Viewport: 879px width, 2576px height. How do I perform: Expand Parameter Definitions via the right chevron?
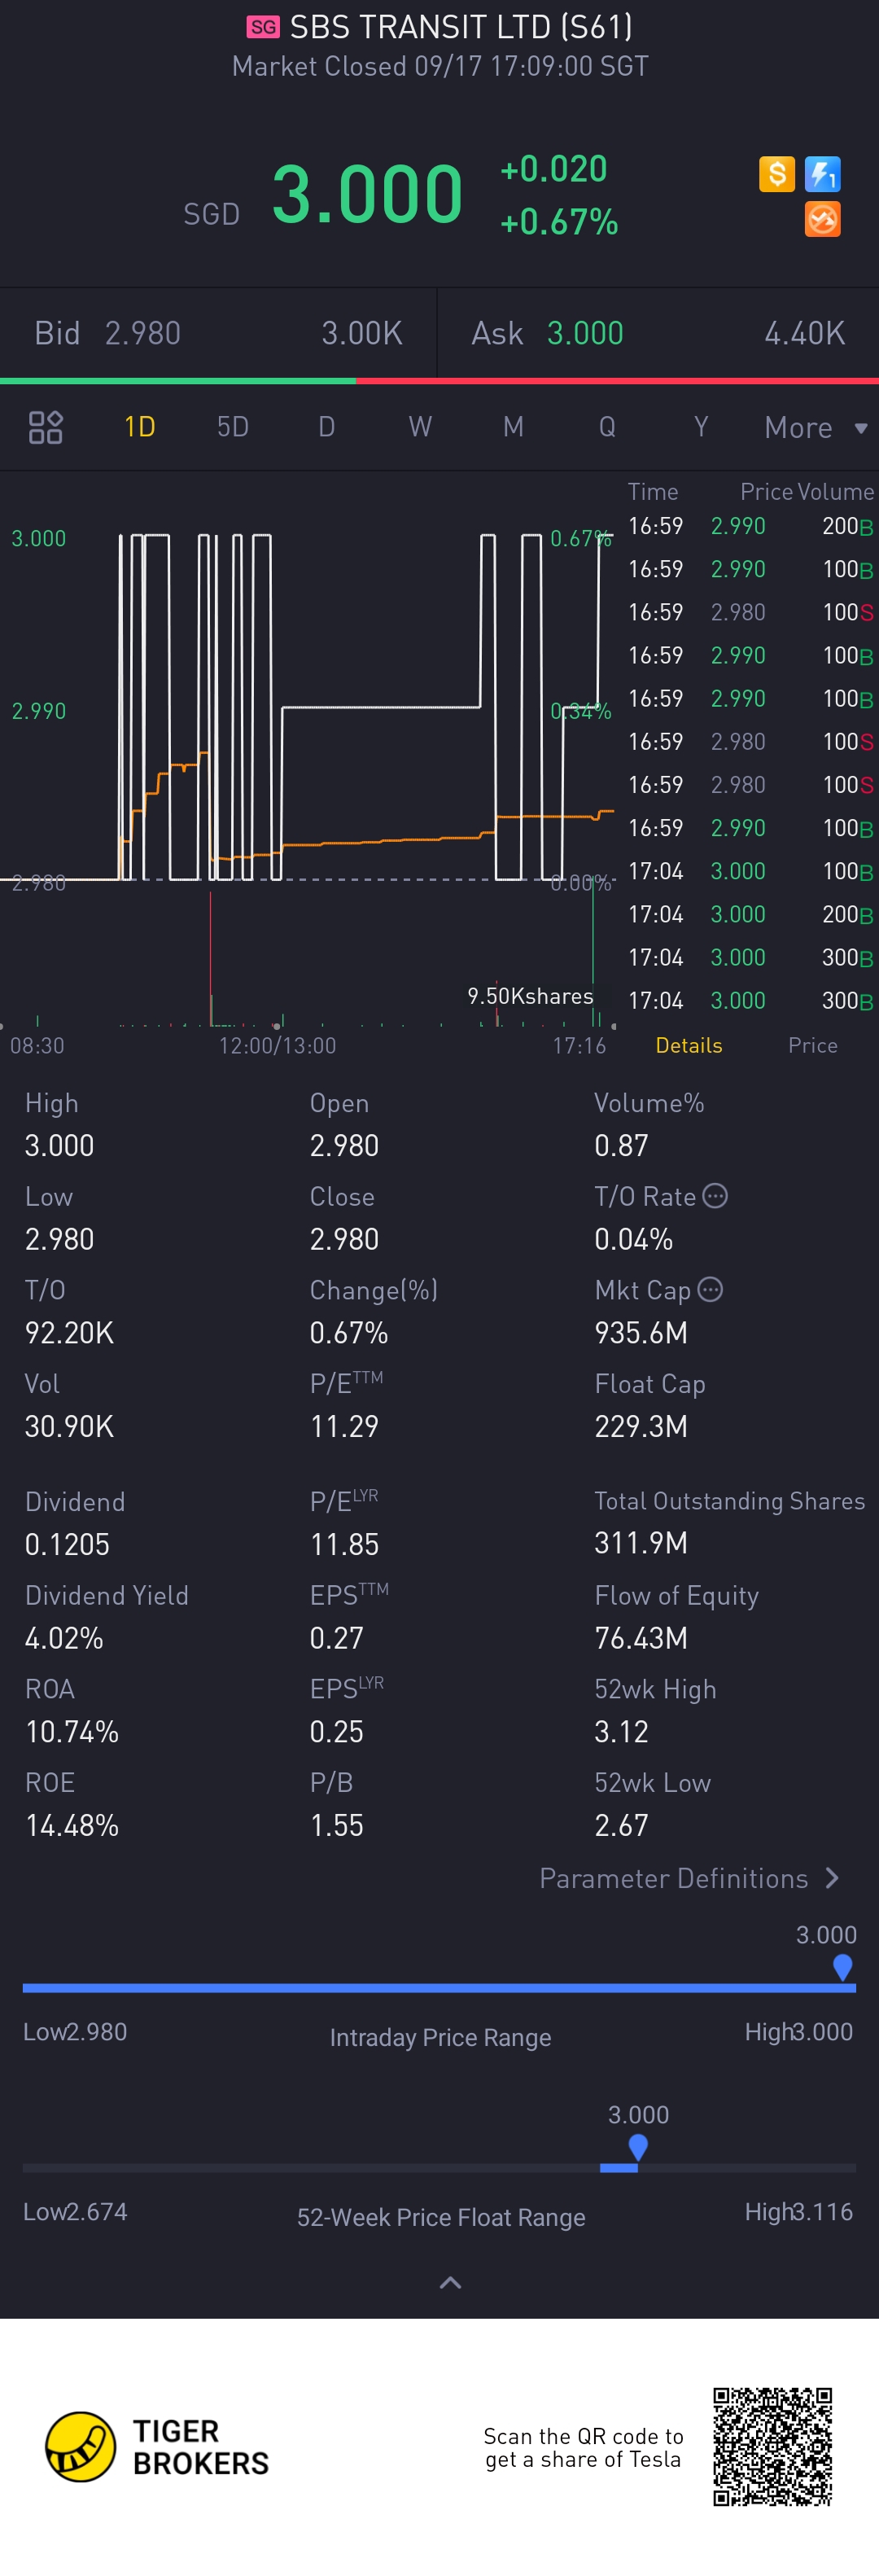pos(832,1878)
